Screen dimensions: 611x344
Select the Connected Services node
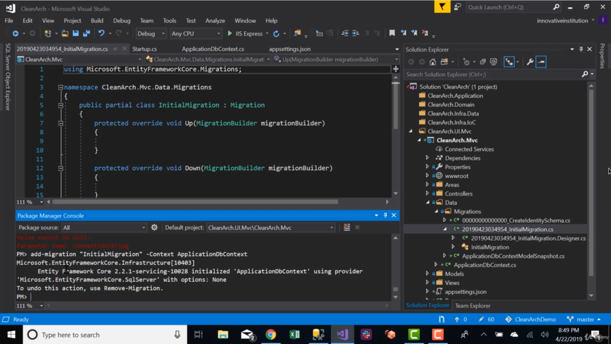469,149
